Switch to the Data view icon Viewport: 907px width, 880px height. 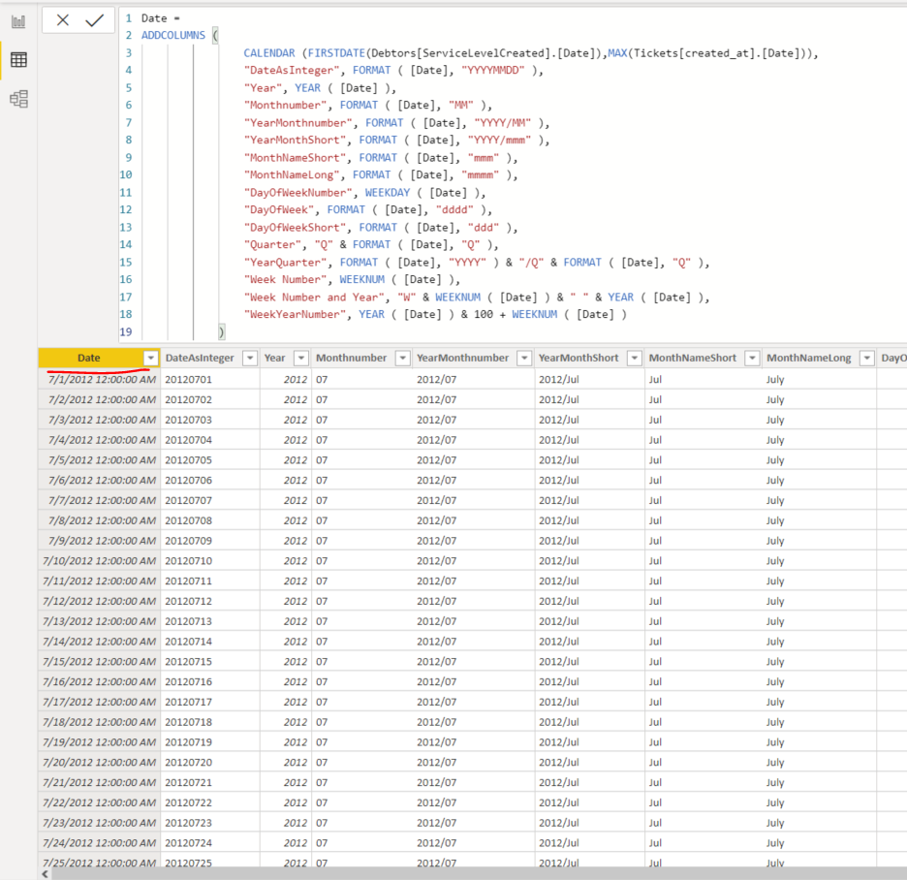point(18,59)
